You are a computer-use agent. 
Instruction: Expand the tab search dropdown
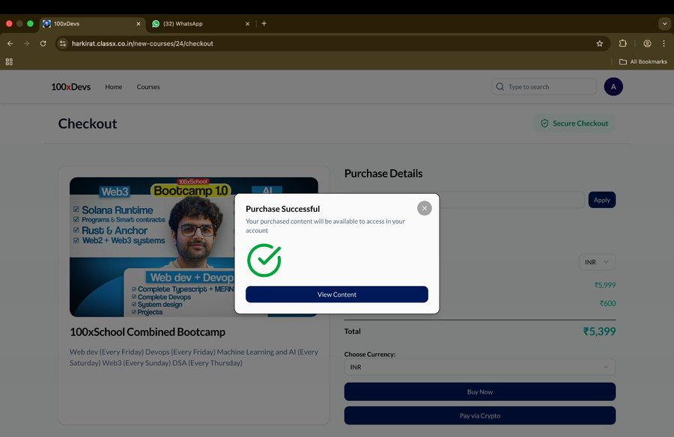click(x=664, y=24)
